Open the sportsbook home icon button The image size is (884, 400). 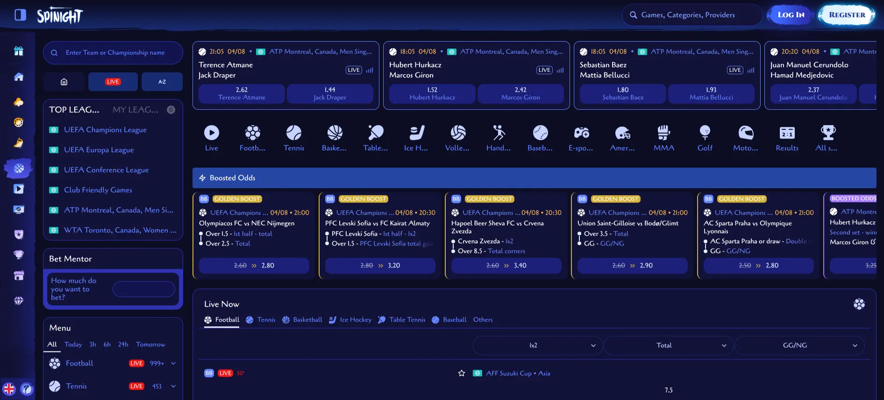[x=64, y=82]
